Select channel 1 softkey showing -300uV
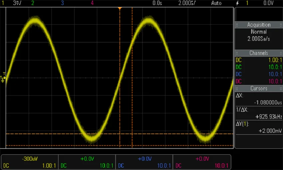The height and width of the screenshot is (170, 283). [x=30, y=162]
